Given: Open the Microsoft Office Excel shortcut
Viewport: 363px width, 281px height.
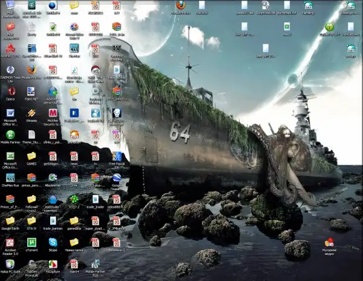Looking at the screenshot, I should click(x=10, y=156).
